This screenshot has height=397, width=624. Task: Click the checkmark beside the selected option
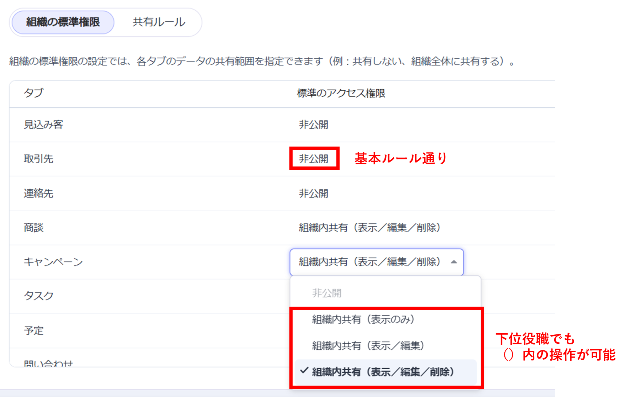pyautogui.click(x=304, y=371)
